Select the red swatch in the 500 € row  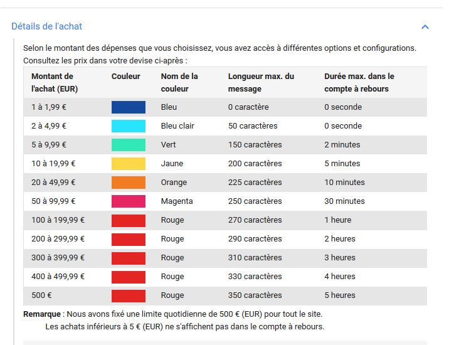pyautogui.click(x=129, y=295)
